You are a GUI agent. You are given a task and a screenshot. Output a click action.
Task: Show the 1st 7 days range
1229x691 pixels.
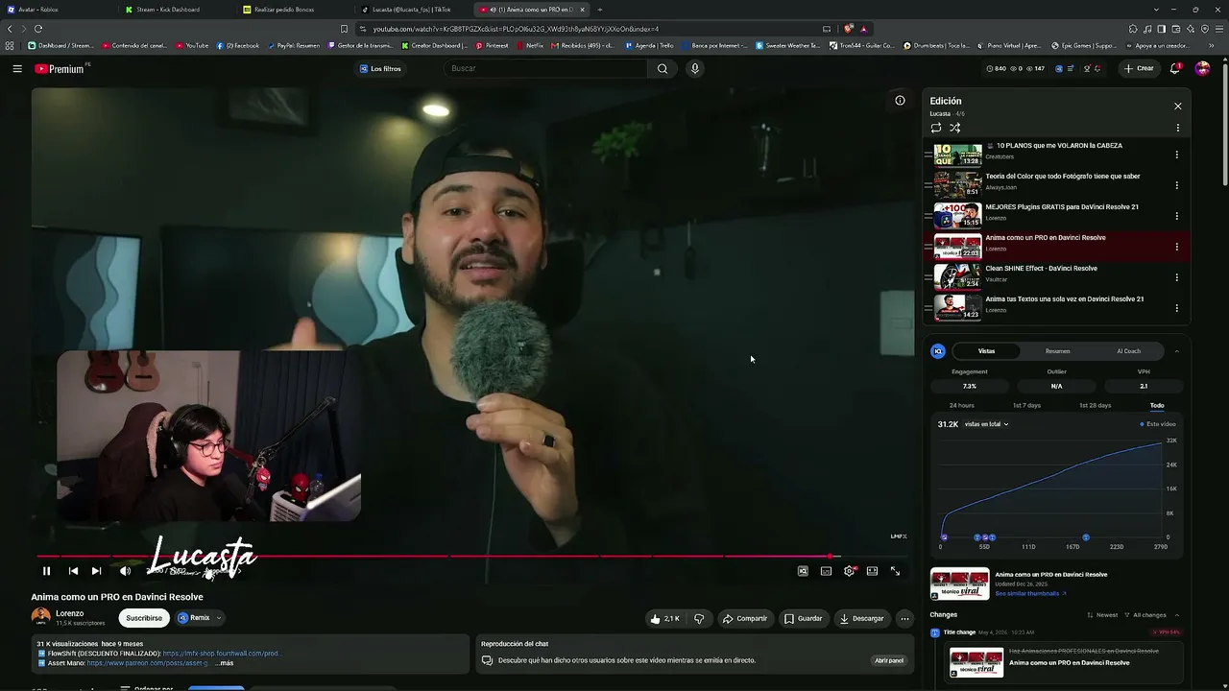(x=1026, y=406)
